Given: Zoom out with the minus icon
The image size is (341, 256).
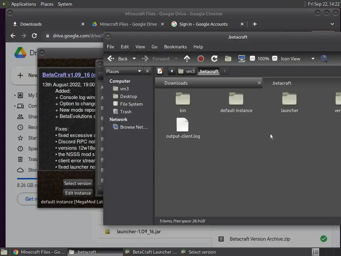Looking at the screenshot, I should (252, 59).
